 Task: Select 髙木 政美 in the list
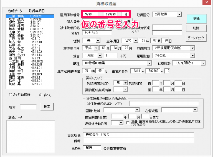pyautogui.click(x=30, y=19)
